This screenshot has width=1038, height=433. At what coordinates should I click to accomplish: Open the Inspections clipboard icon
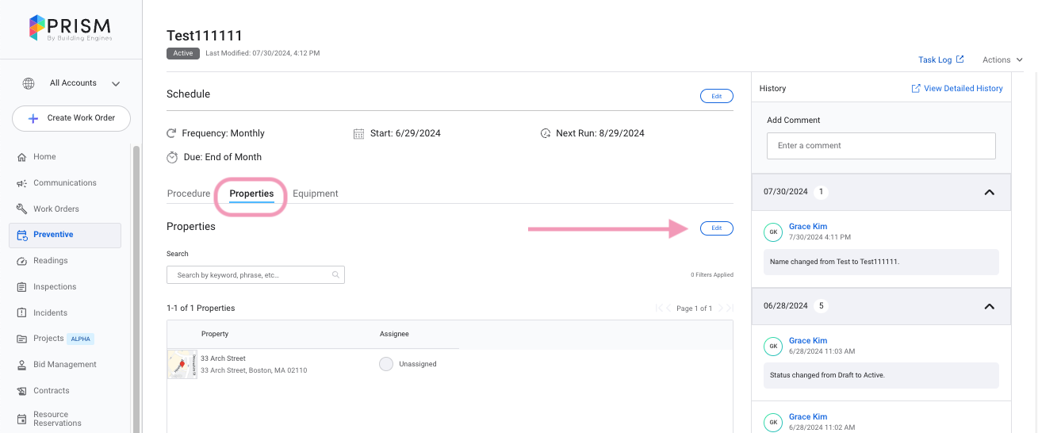click(x=22, y=287)
